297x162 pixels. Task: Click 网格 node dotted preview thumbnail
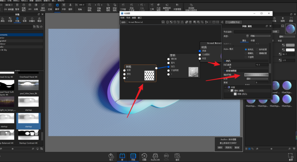click(x=149, y=76)
